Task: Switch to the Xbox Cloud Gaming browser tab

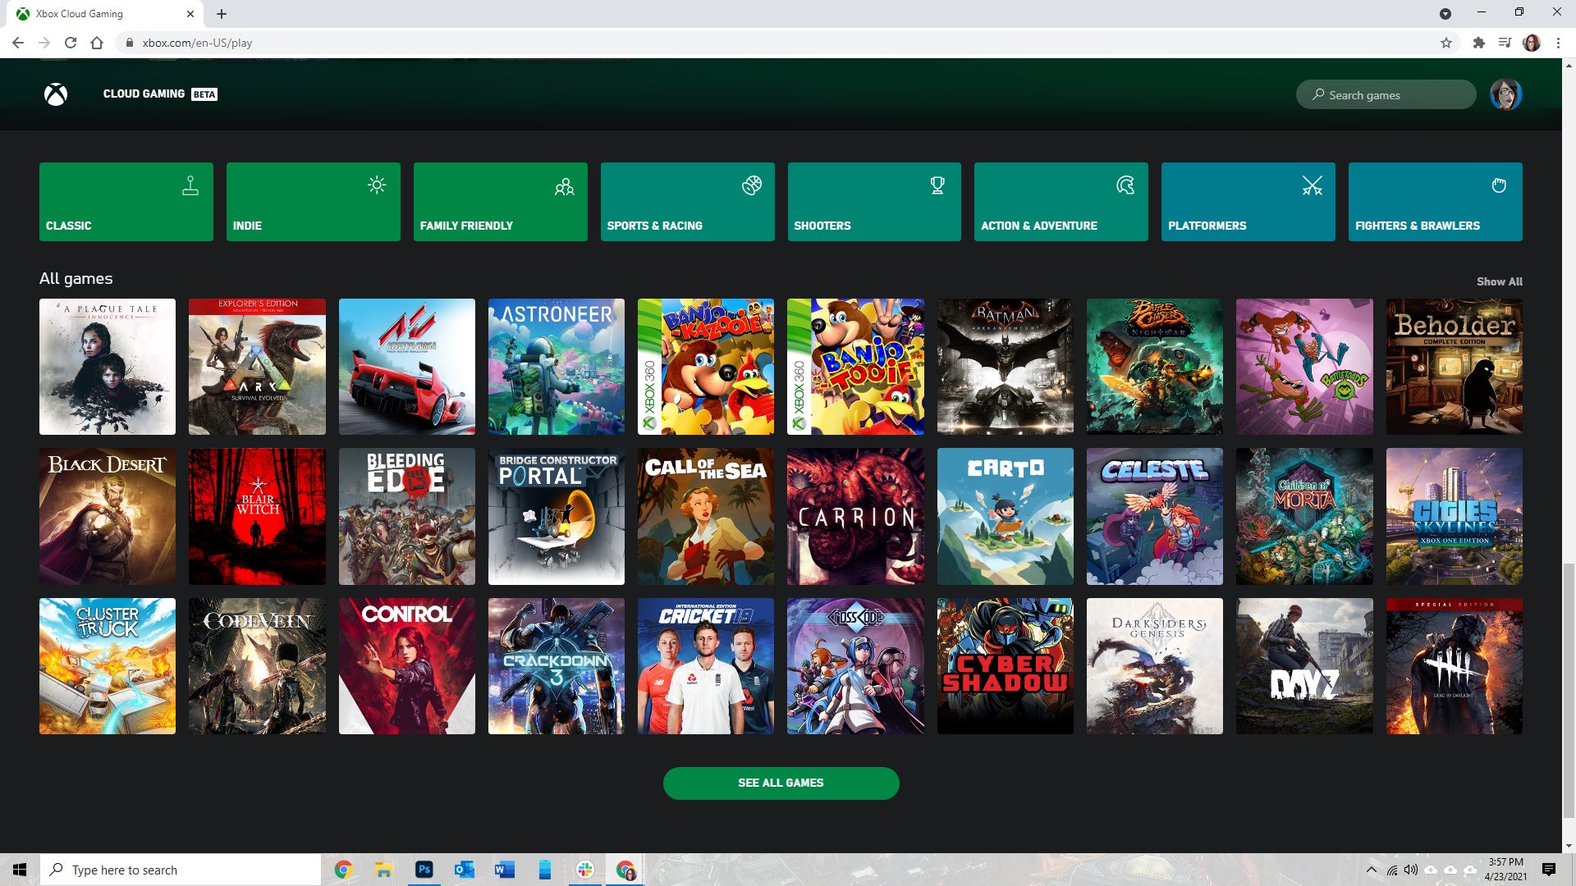Action: click(x=98, y=13)
